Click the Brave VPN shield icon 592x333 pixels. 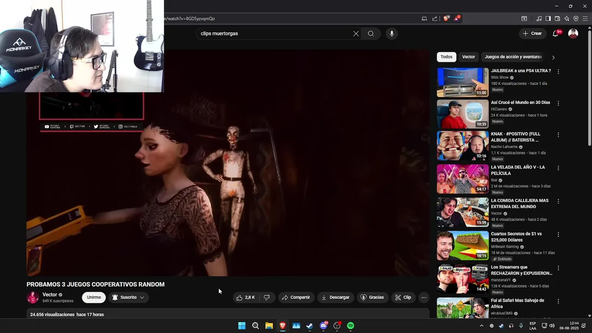pos(576,18)
